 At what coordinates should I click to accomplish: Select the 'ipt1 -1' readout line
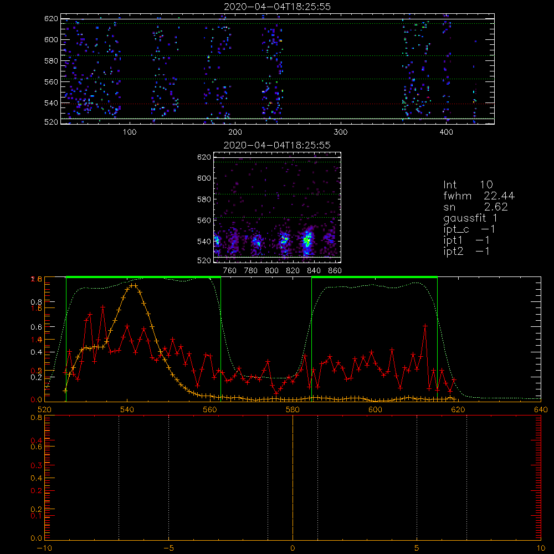466,240
